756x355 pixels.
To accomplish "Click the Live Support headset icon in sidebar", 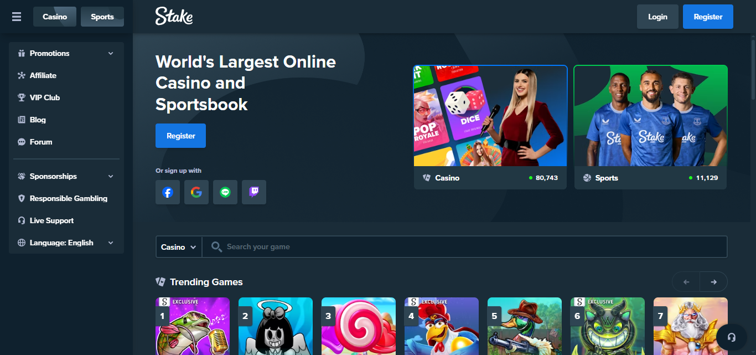I will 22,220.
